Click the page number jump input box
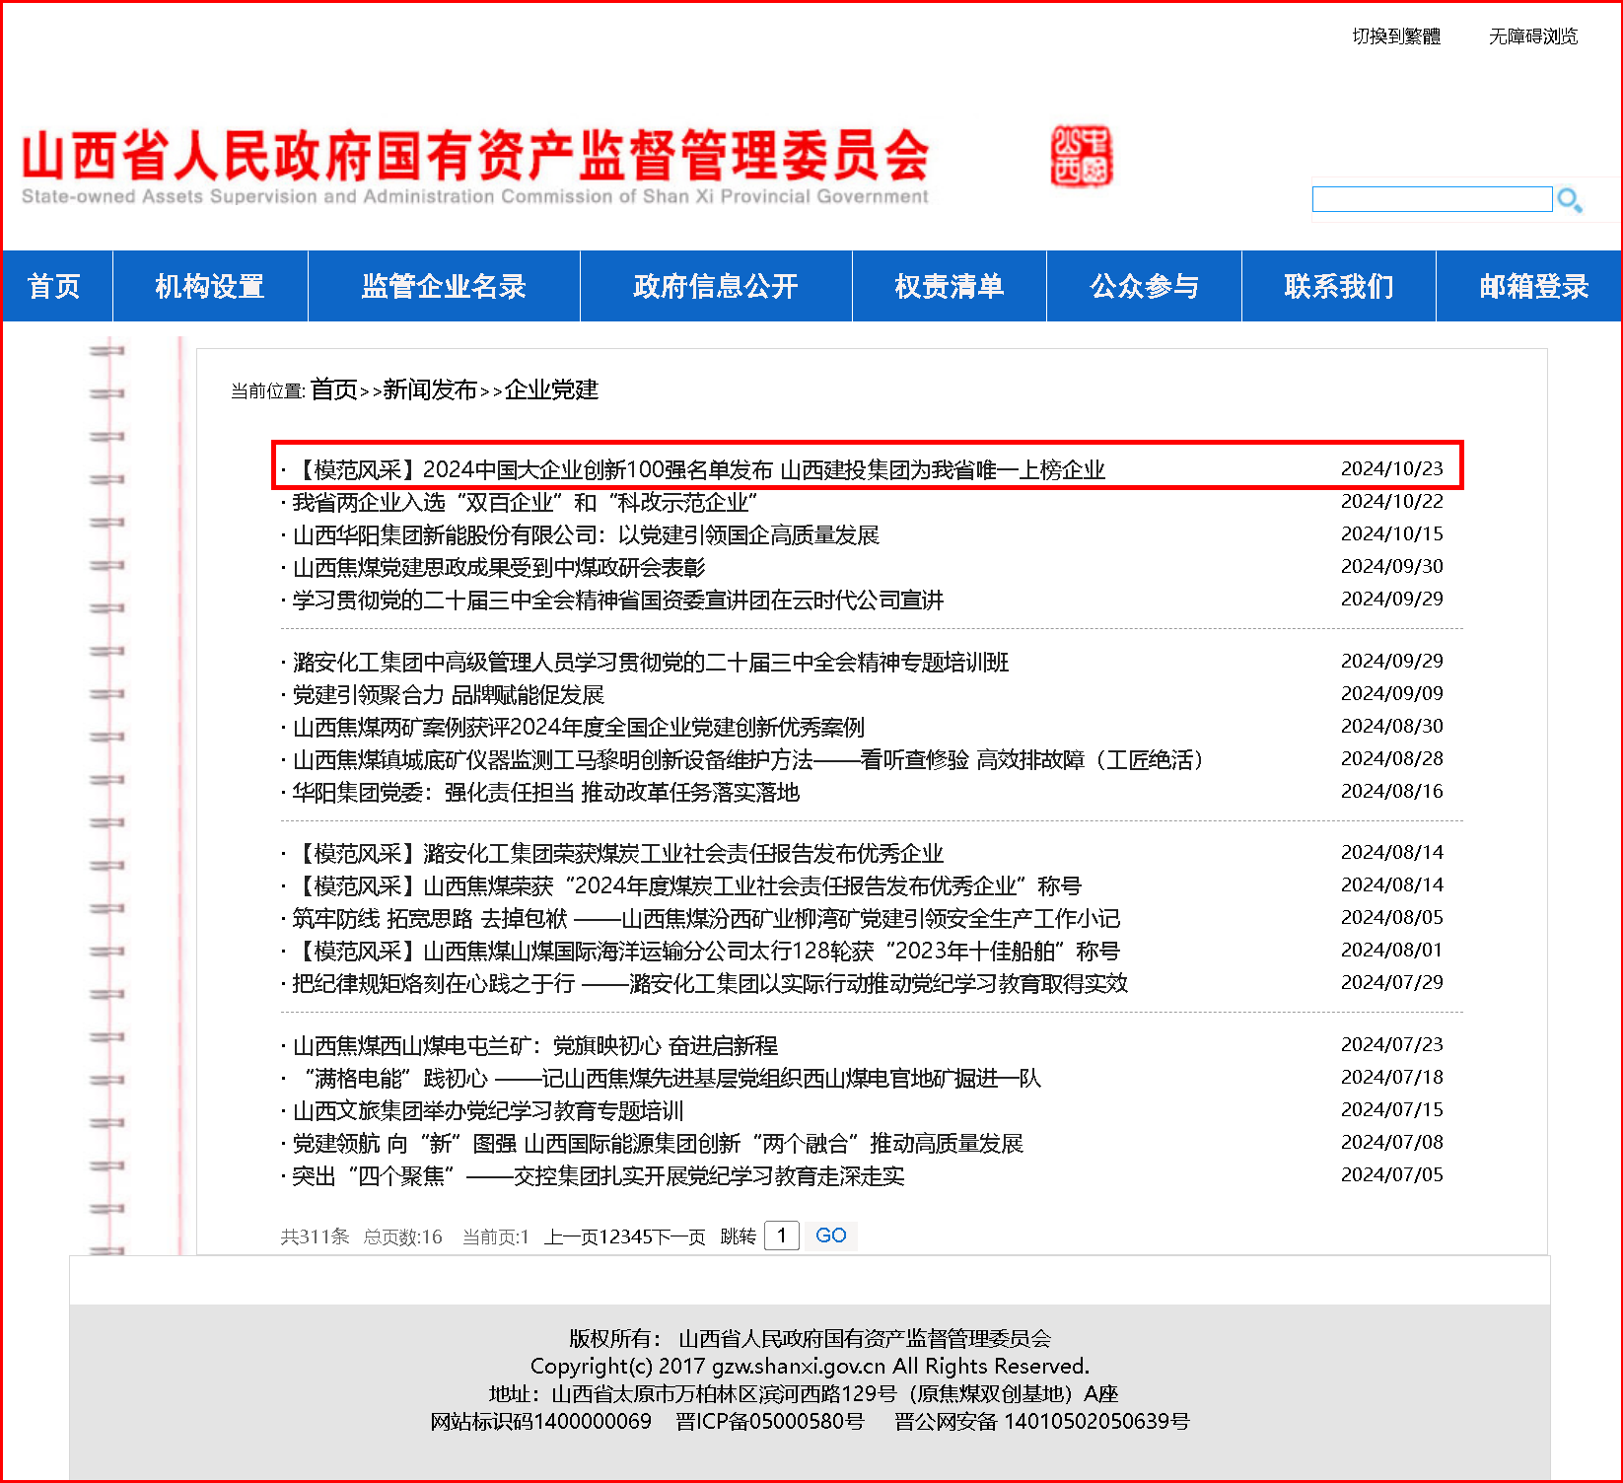 (x=781, y=1236)
